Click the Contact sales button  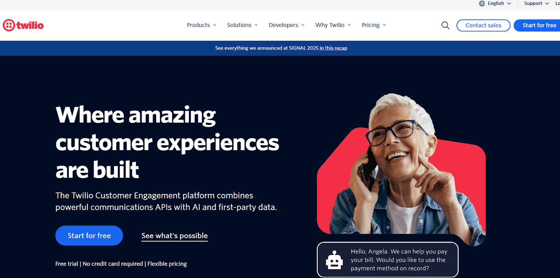pyautogui.click(x=483, y=25)
